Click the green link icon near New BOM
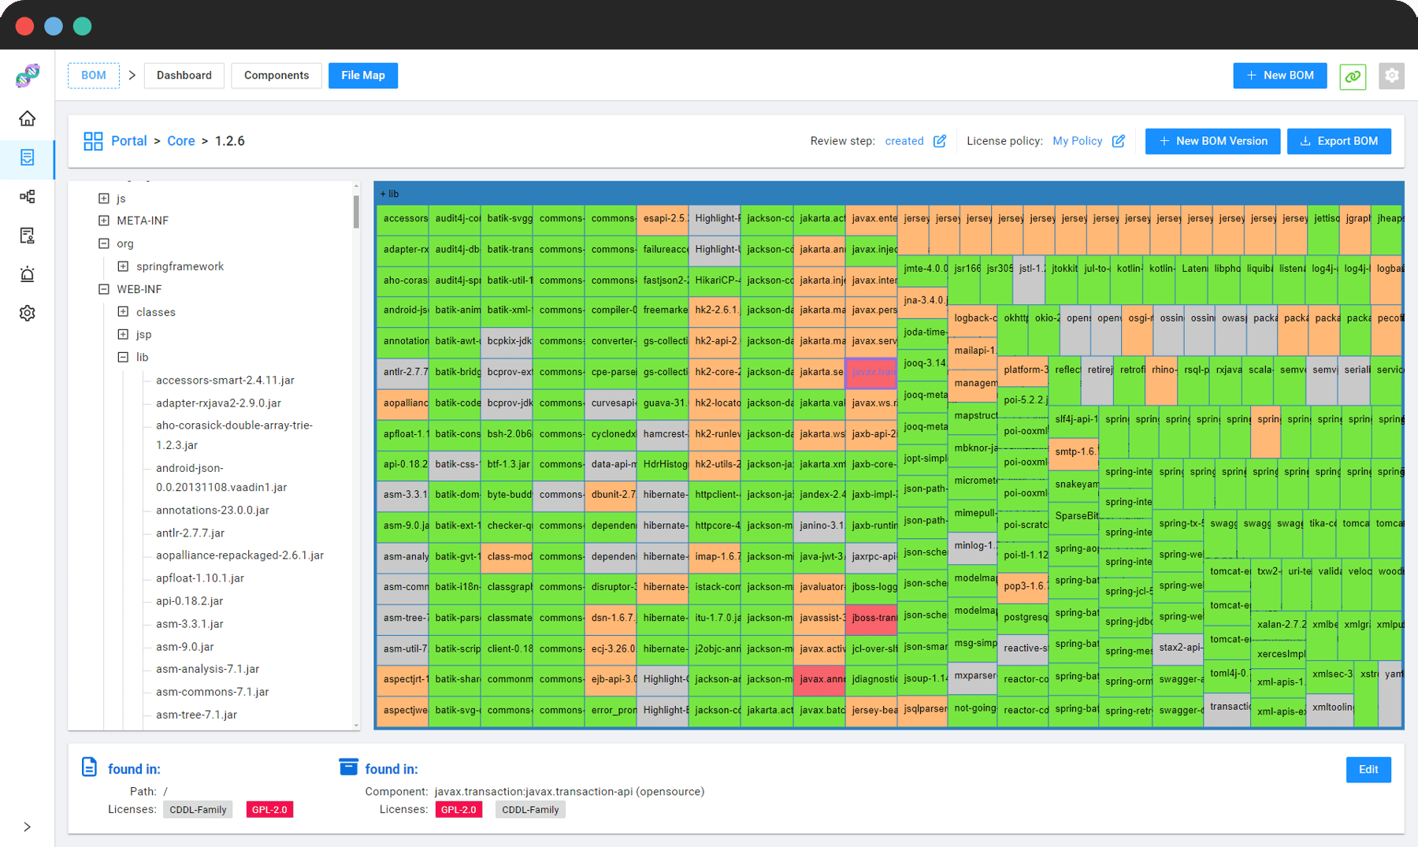Viewport: 1418px width, 847px height. pos(1353,76)
